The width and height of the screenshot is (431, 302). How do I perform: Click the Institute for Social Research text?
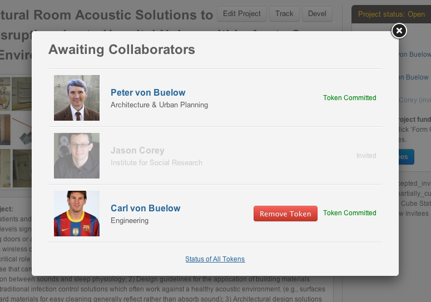click(156, 162)
